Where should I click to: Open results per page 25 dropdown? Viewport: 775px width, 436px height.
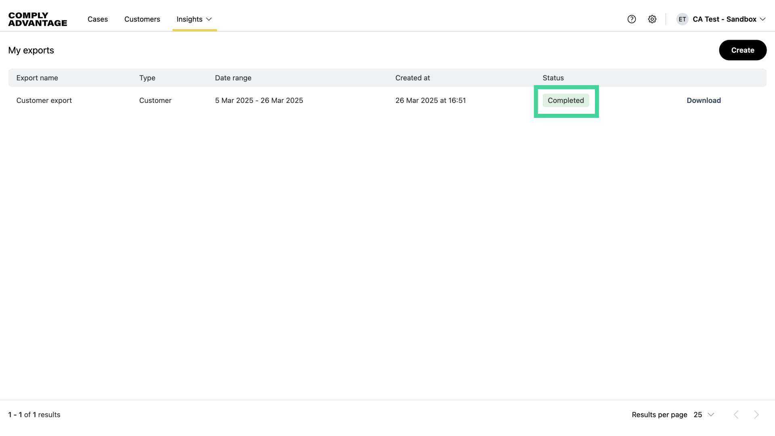704,415
